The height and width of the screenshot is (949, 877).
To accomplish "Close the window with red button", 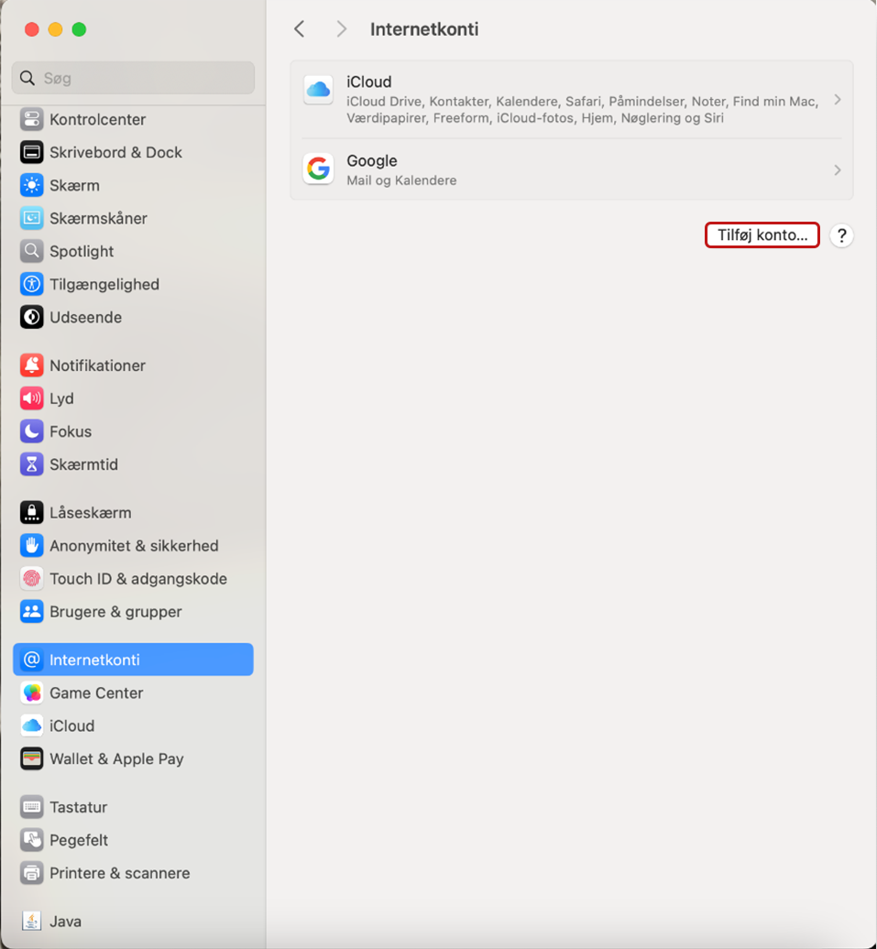I will click(31, 29).
